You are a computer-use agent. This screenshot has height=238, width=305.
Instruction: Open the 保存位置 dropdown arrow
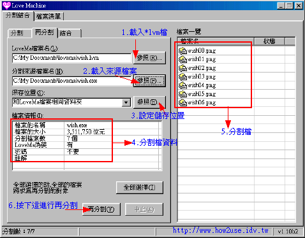point(126,102)
